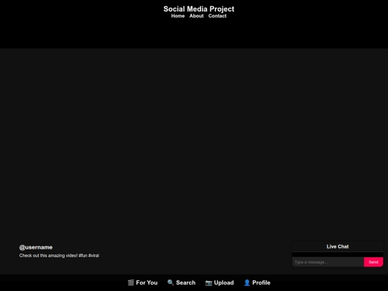
Task: Open the Home navigation link
Action: coord(178,16)
